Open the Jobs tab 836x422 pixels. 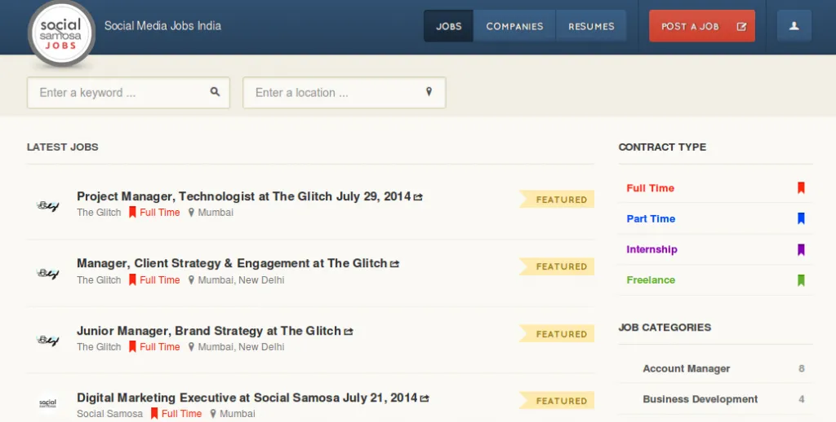[x=448, y=25]
